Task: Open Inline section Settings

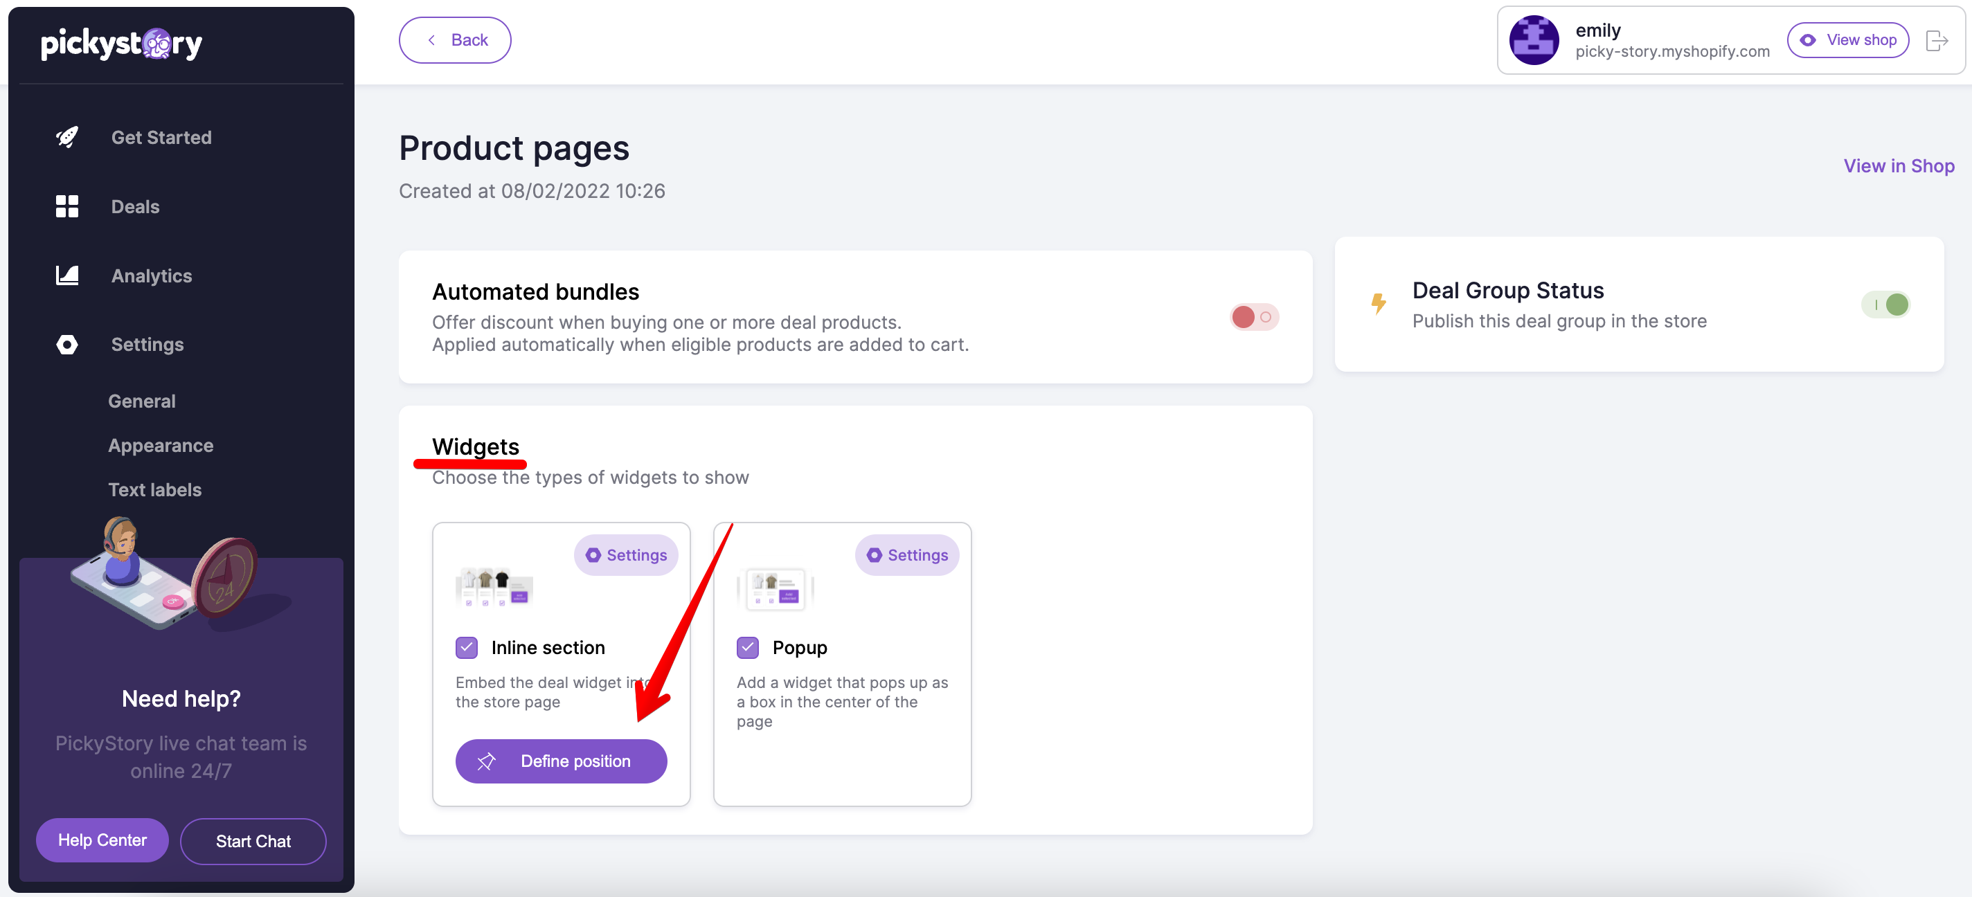Action: coord(625,555)
